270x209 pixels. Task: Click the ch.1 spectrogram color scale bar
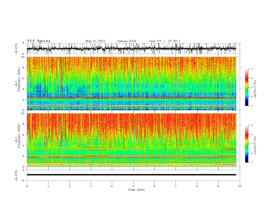(246, 87)
